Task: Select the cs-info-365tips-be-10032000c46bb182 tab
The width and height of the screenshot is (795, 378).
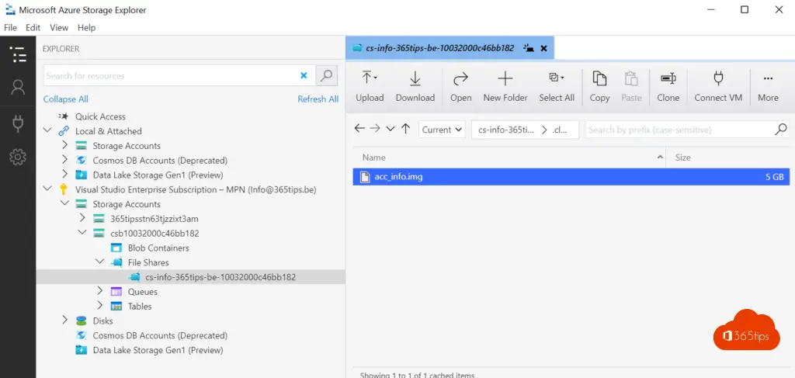Action: point(450,48)
